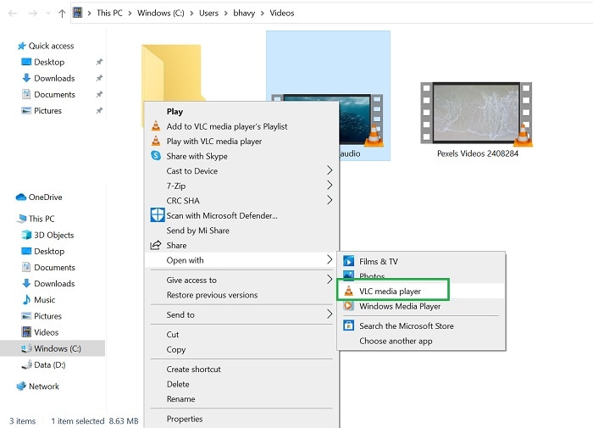
Task: Choose Restore previous versions
Action: pos(241,295)
